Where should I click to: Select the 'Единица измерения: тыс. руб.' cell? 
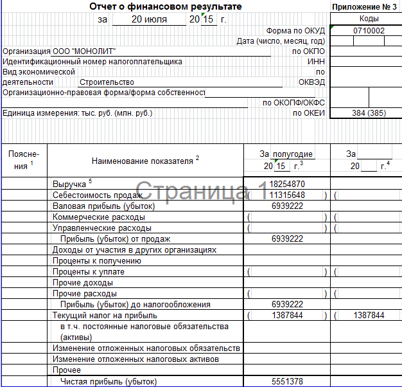click(77, 113)
